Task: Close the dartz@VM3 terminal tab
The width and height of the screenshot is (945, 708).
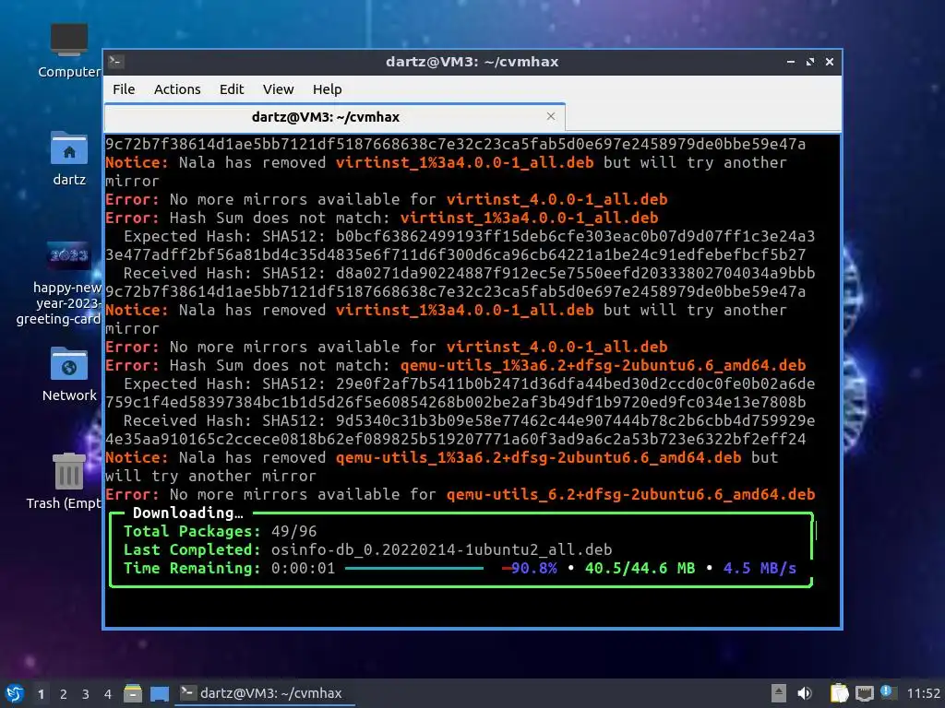Action: pyautogui.click(x=550, y=116)
